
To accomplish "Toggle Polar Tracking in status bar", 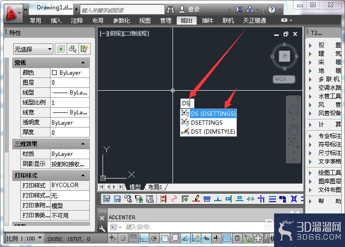I will click(x=154, y=238).
